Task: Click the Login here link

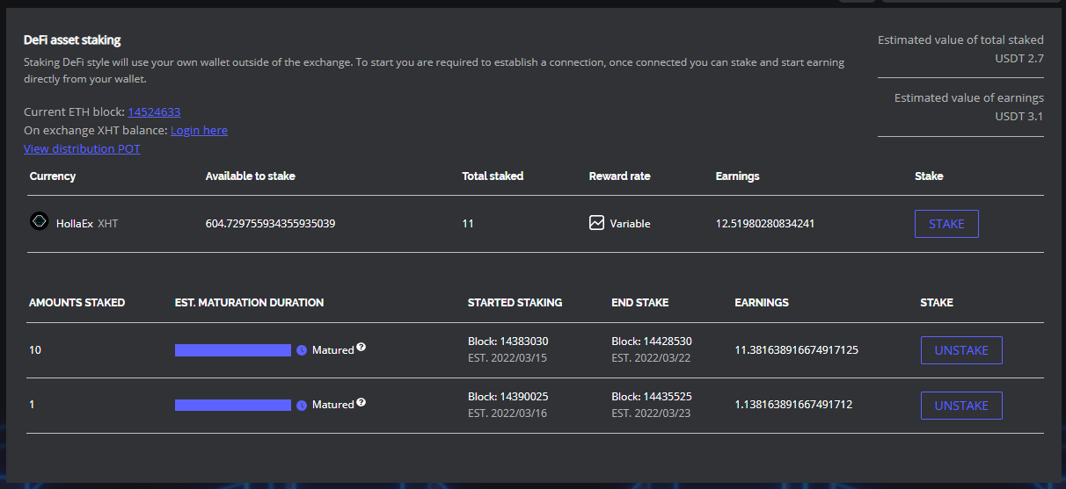Action: pos(199,130)
